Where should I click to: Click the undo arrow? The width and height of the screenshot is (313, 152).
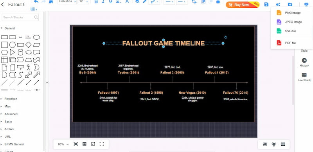click(x=36, y=2)
